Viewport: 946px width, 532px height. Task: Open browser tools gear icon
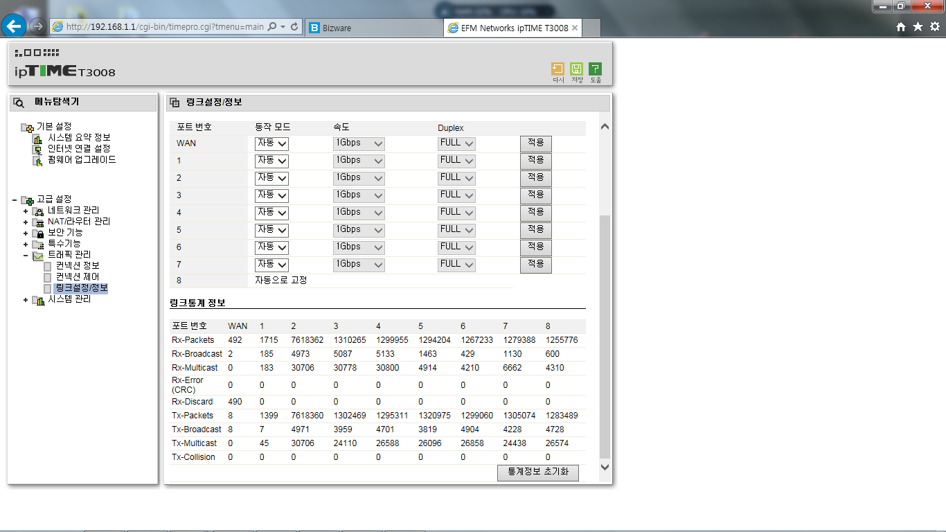click(934, 26)
